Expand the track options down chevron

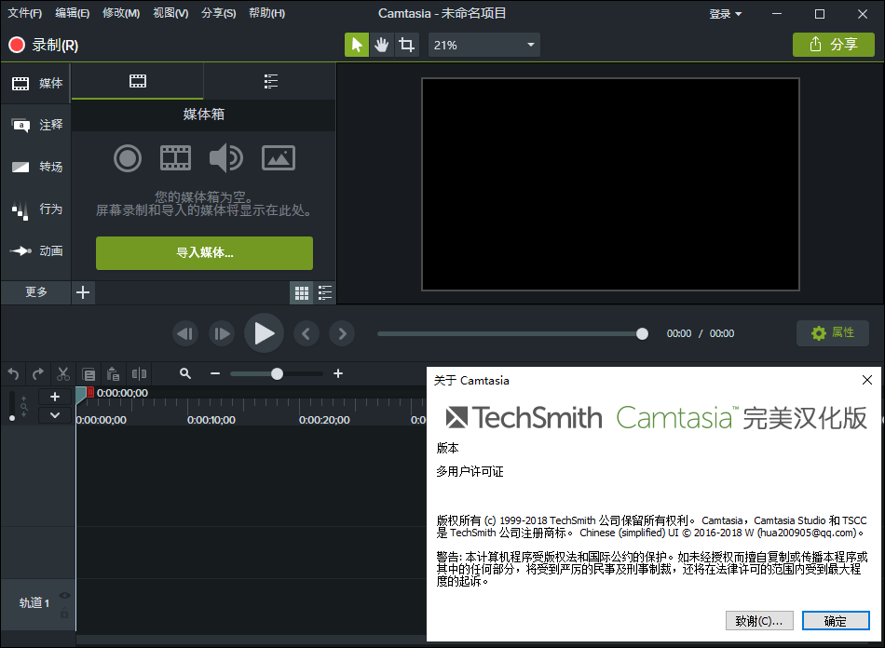pyautogui.click(x=55, y=415)
